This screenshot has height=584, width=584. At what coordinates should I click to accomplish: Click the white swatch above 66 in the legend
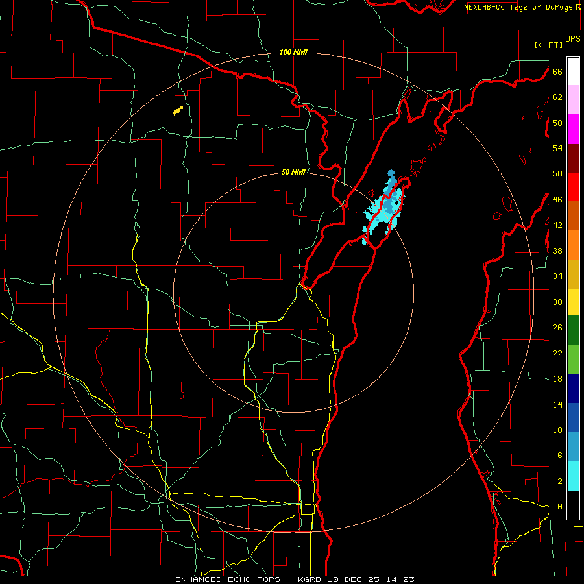(x=573, y=71)
